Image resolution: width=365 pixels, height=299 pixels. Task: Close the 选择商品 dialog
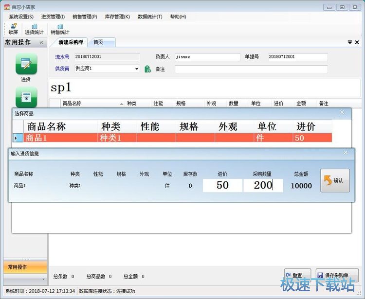click(x=342, y=112)
